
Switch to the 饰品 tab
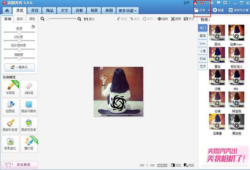pos(50,11)
